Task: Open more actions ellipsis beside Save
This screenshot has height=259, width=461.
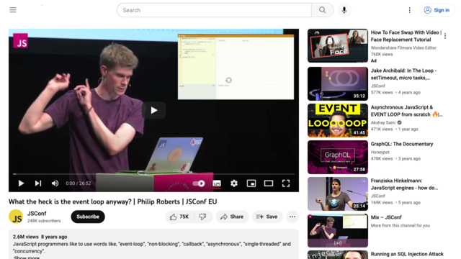Action: 292,217
